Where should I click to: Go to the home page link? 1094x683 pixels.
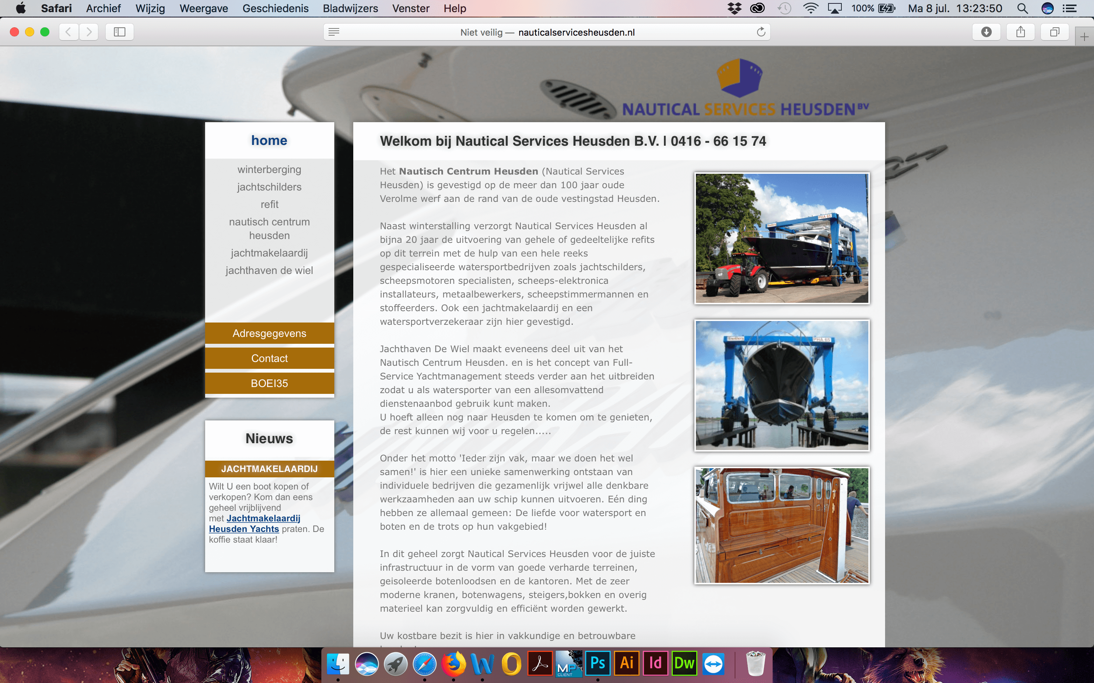[x=269, y=140]
